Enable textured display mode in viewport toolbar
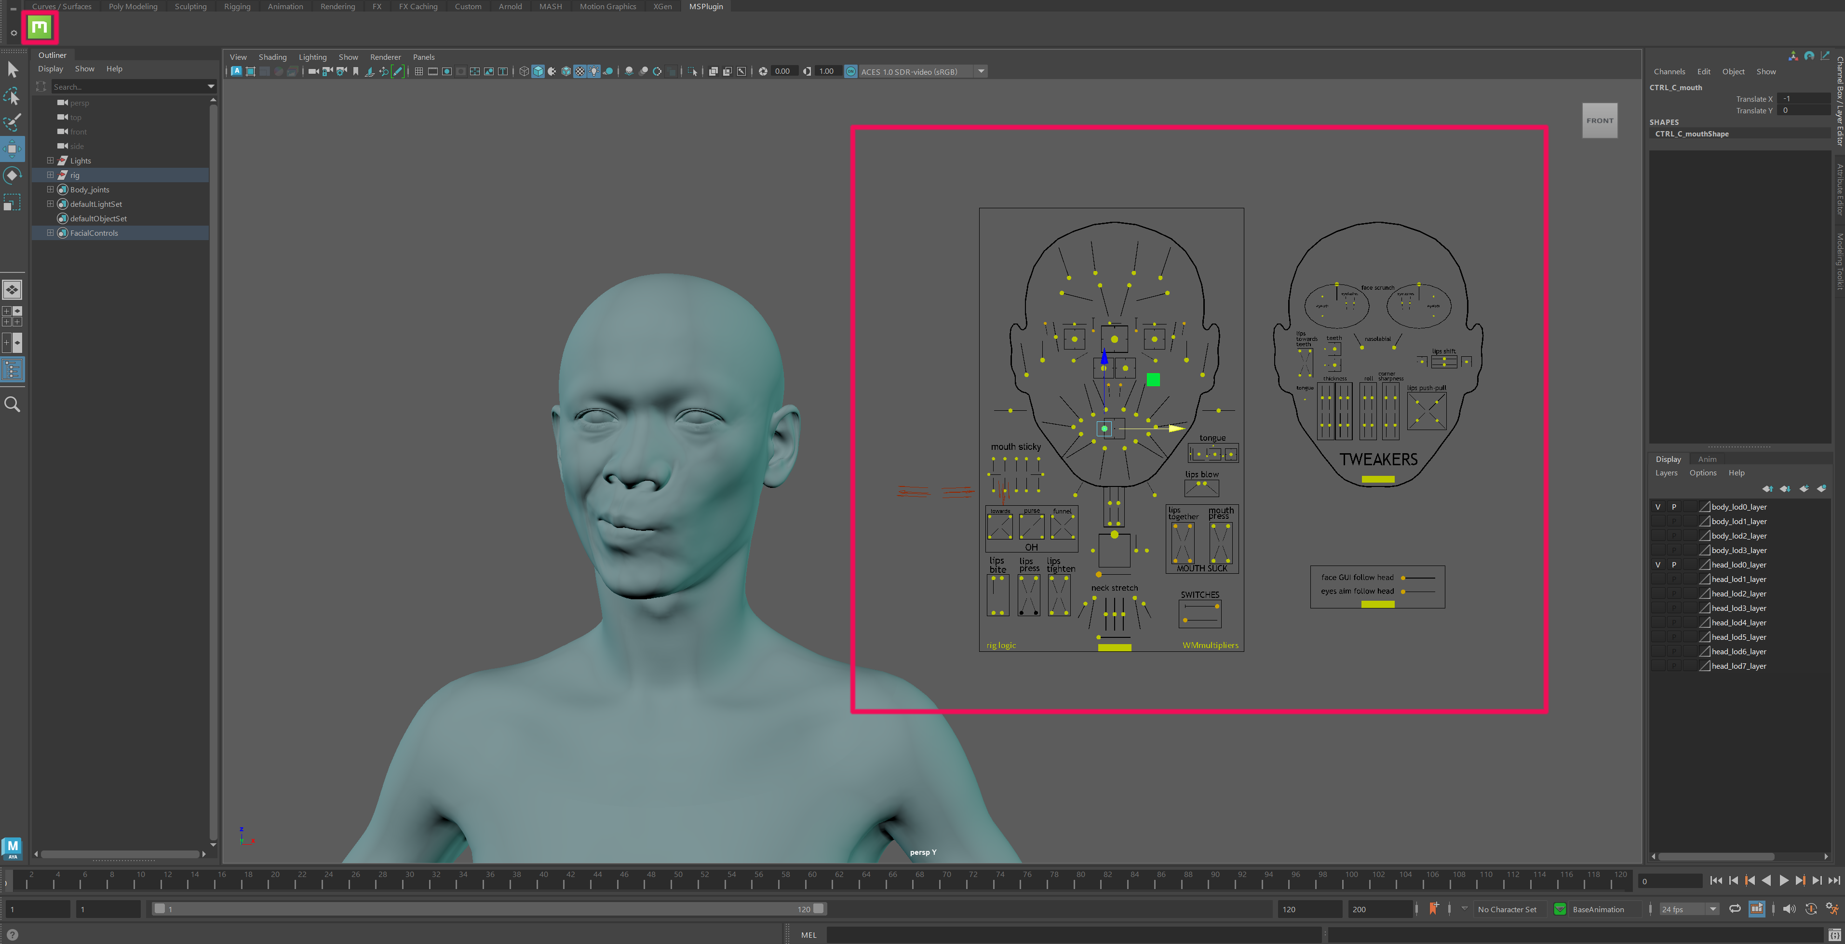The height and width of the screenshot is (944, 1845). pyautogui.click(x=580, y=71)
